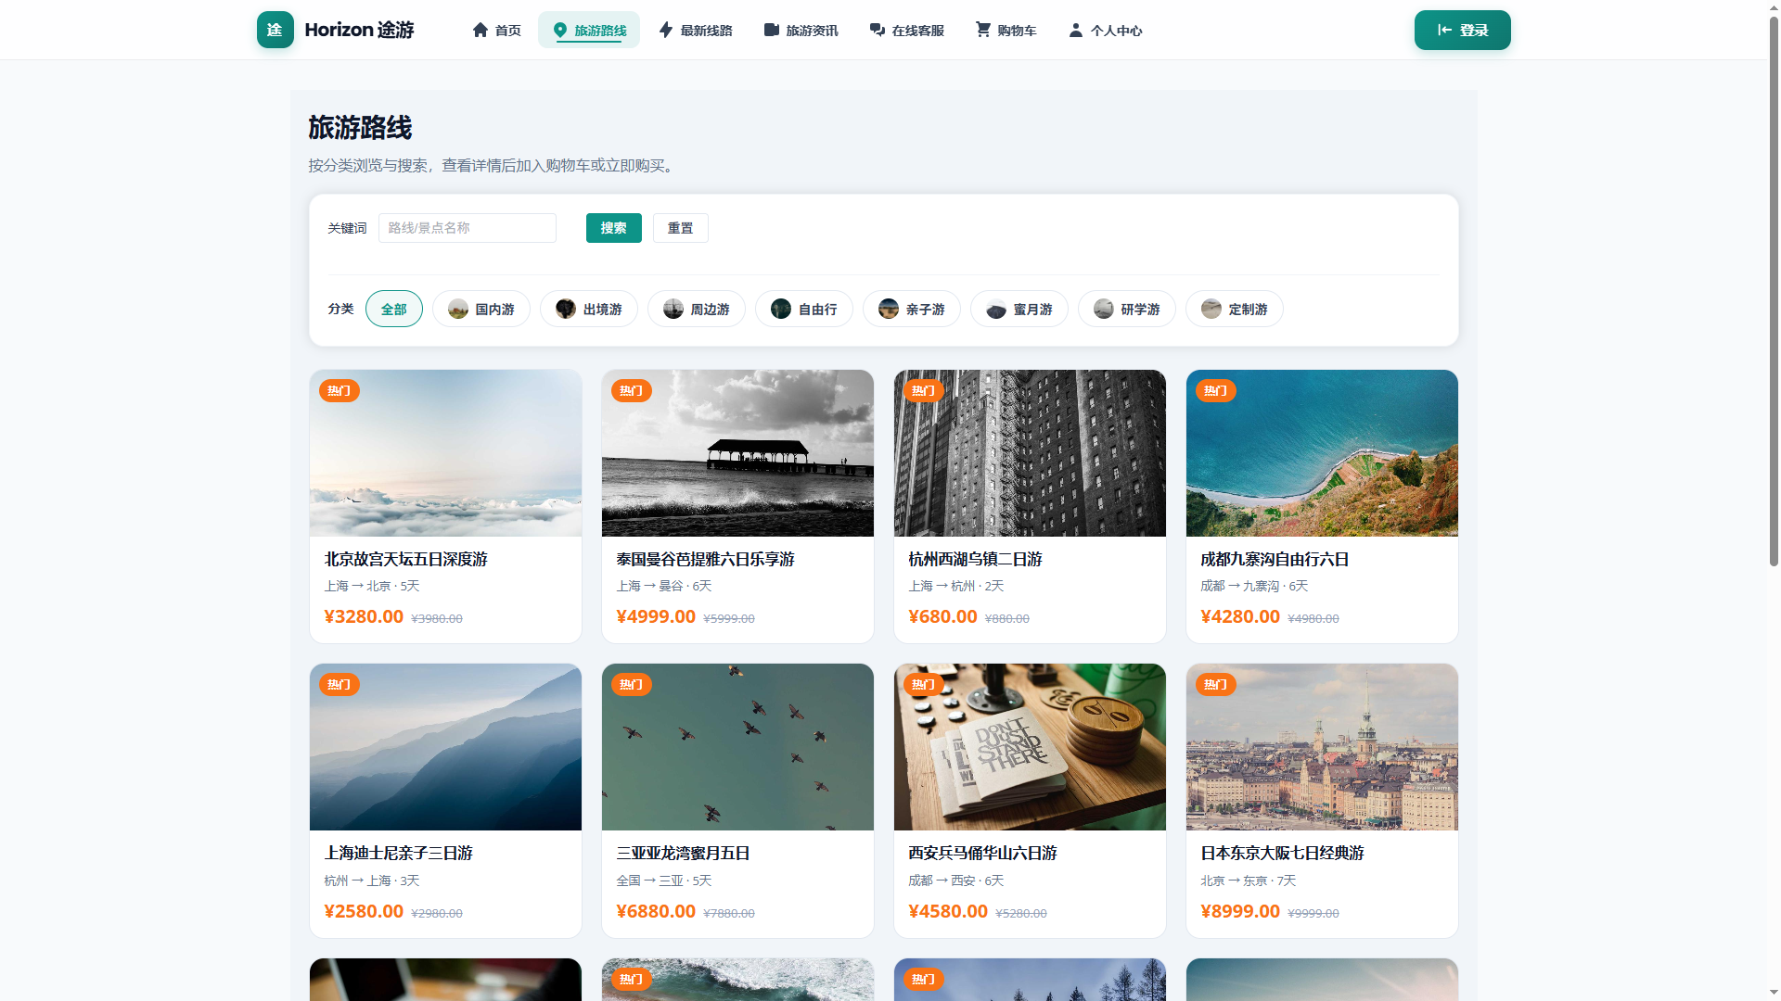
Task: Open 在线客服 nav item
Action: pyautogui.click(x=907, y=30)
